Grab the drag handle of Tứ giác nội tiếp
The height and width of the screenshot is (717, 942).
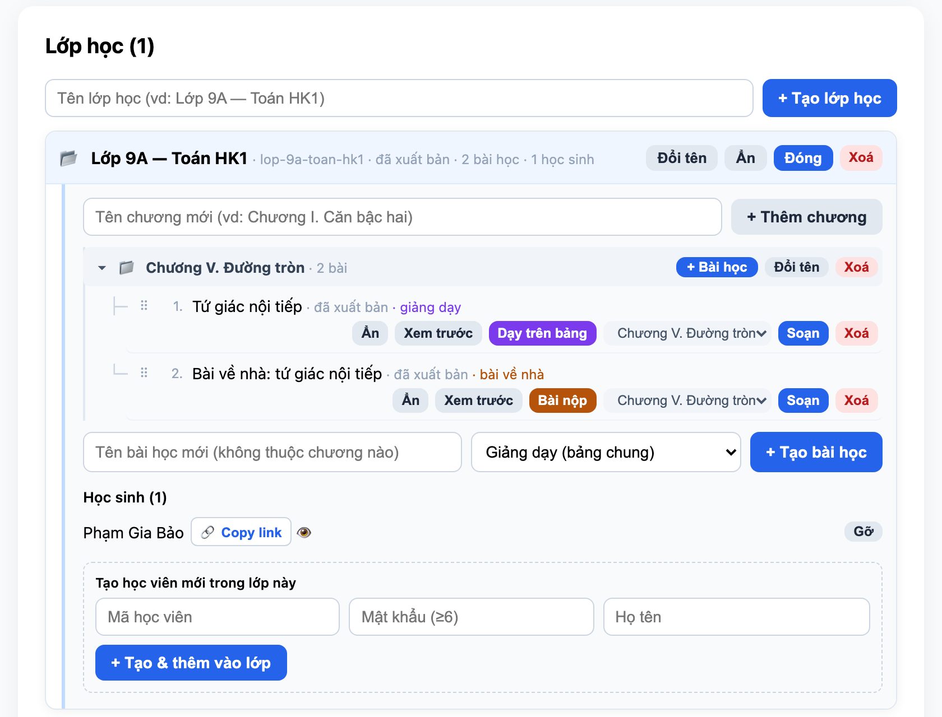pos(144,306)
